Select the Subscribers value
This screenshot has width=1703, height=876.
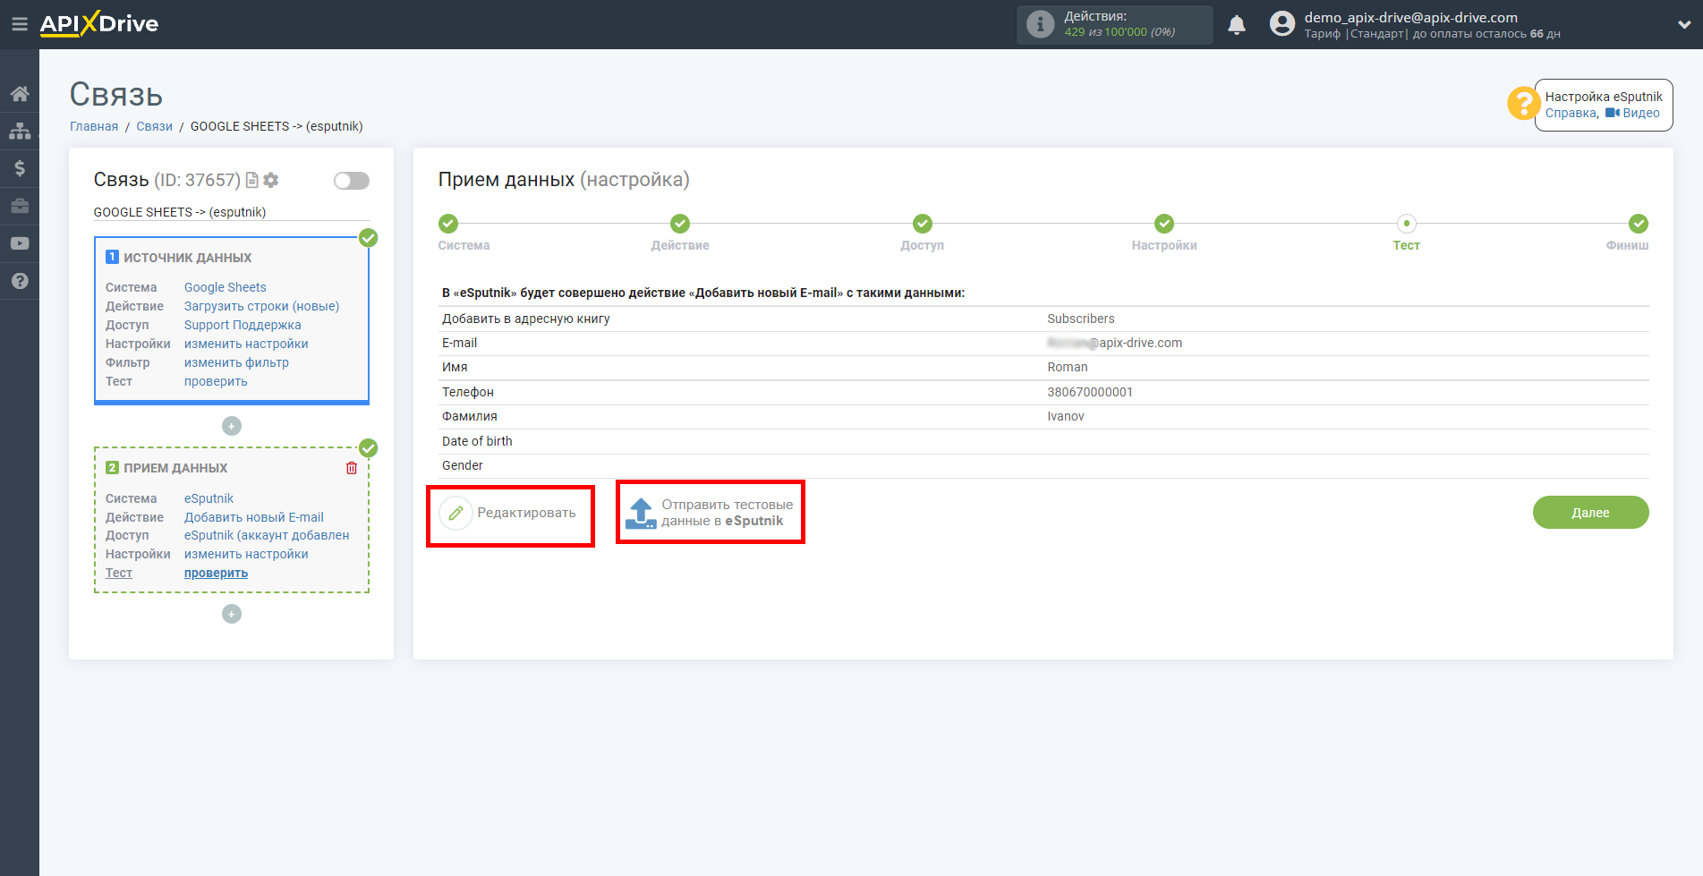point(1080,319)
